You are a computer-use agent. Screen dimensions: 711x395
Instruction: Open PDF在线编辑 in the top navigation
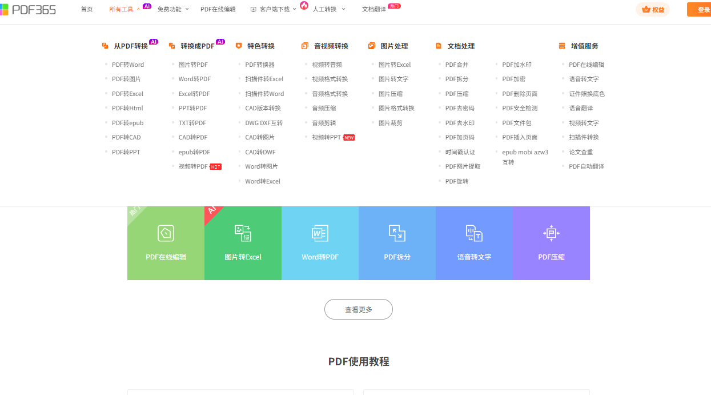click(x=218, y=10)
